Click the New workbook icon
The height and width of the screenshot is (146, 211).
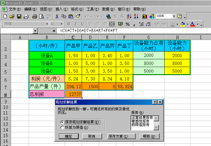pos(5,16)
